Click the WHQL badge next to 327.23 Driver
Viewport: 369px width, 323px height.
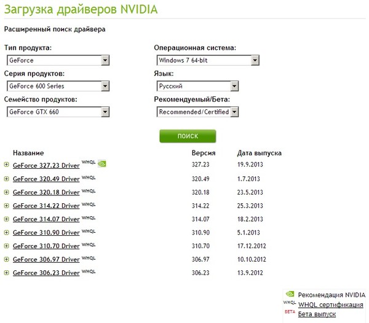(x=89, y=162)
